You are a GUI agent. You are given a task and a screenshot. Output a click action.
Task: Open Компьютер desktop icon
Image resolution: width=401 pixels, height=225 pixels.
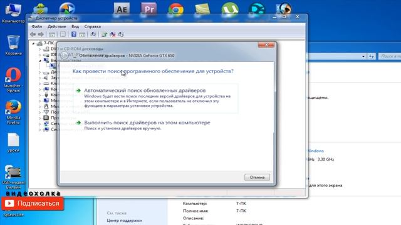pyautogui.click(x=13, y=12)
